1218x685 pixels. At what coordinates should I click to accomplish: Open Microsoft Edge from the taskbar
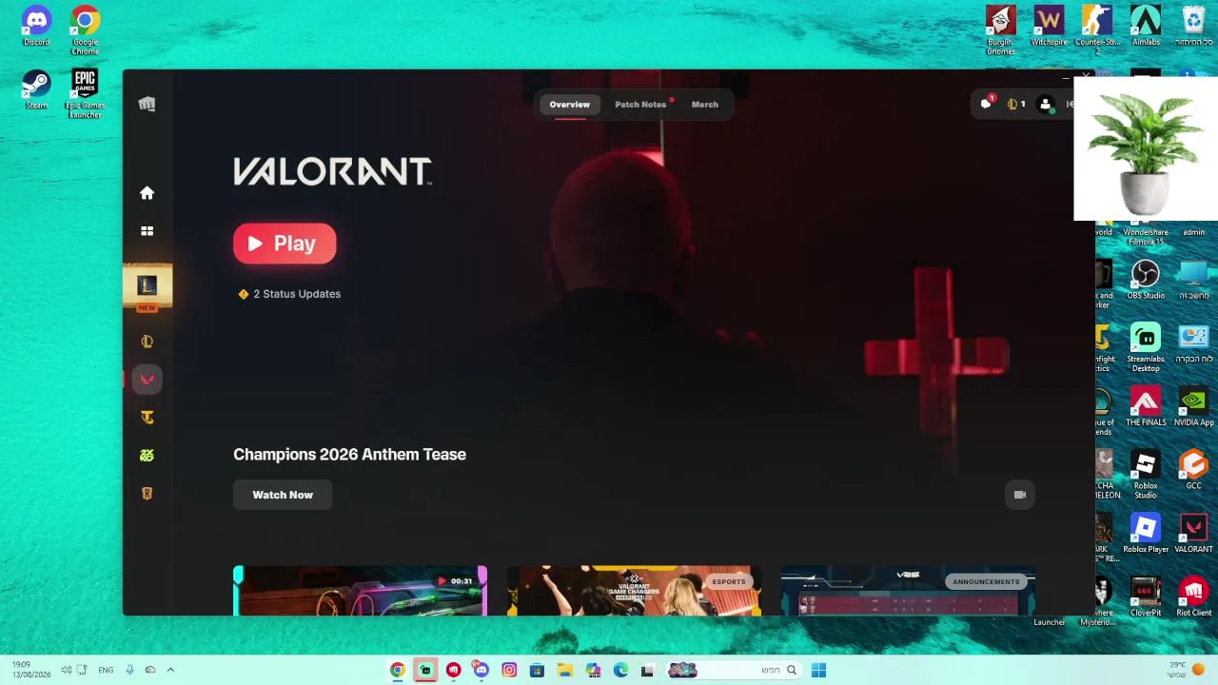pos(621,670)
